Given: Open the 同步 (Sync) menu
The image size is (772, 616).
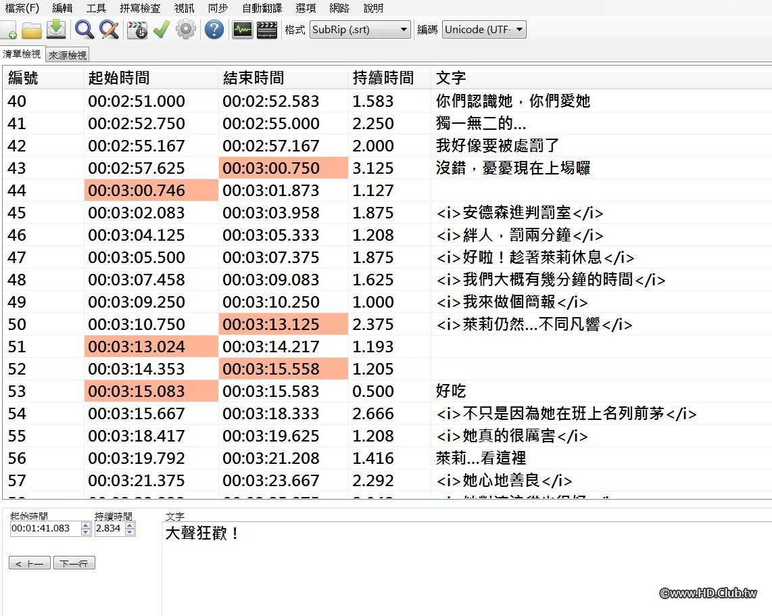Looking at the screenshot, I should [x=218, y=8].
